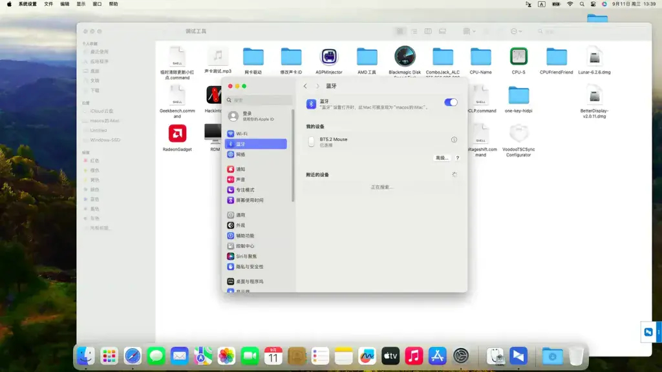Select the 网卡驱动 folder in Finder

point(253,57)
